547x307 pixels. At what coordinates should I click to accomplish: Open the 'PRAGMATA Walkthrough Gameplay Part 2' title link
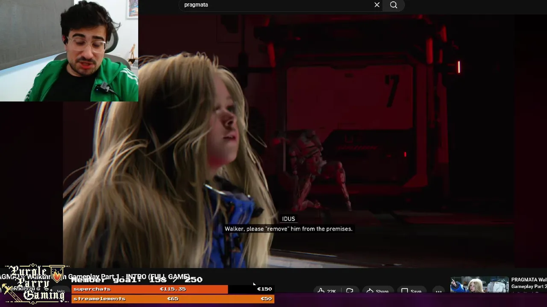(529, 283)
